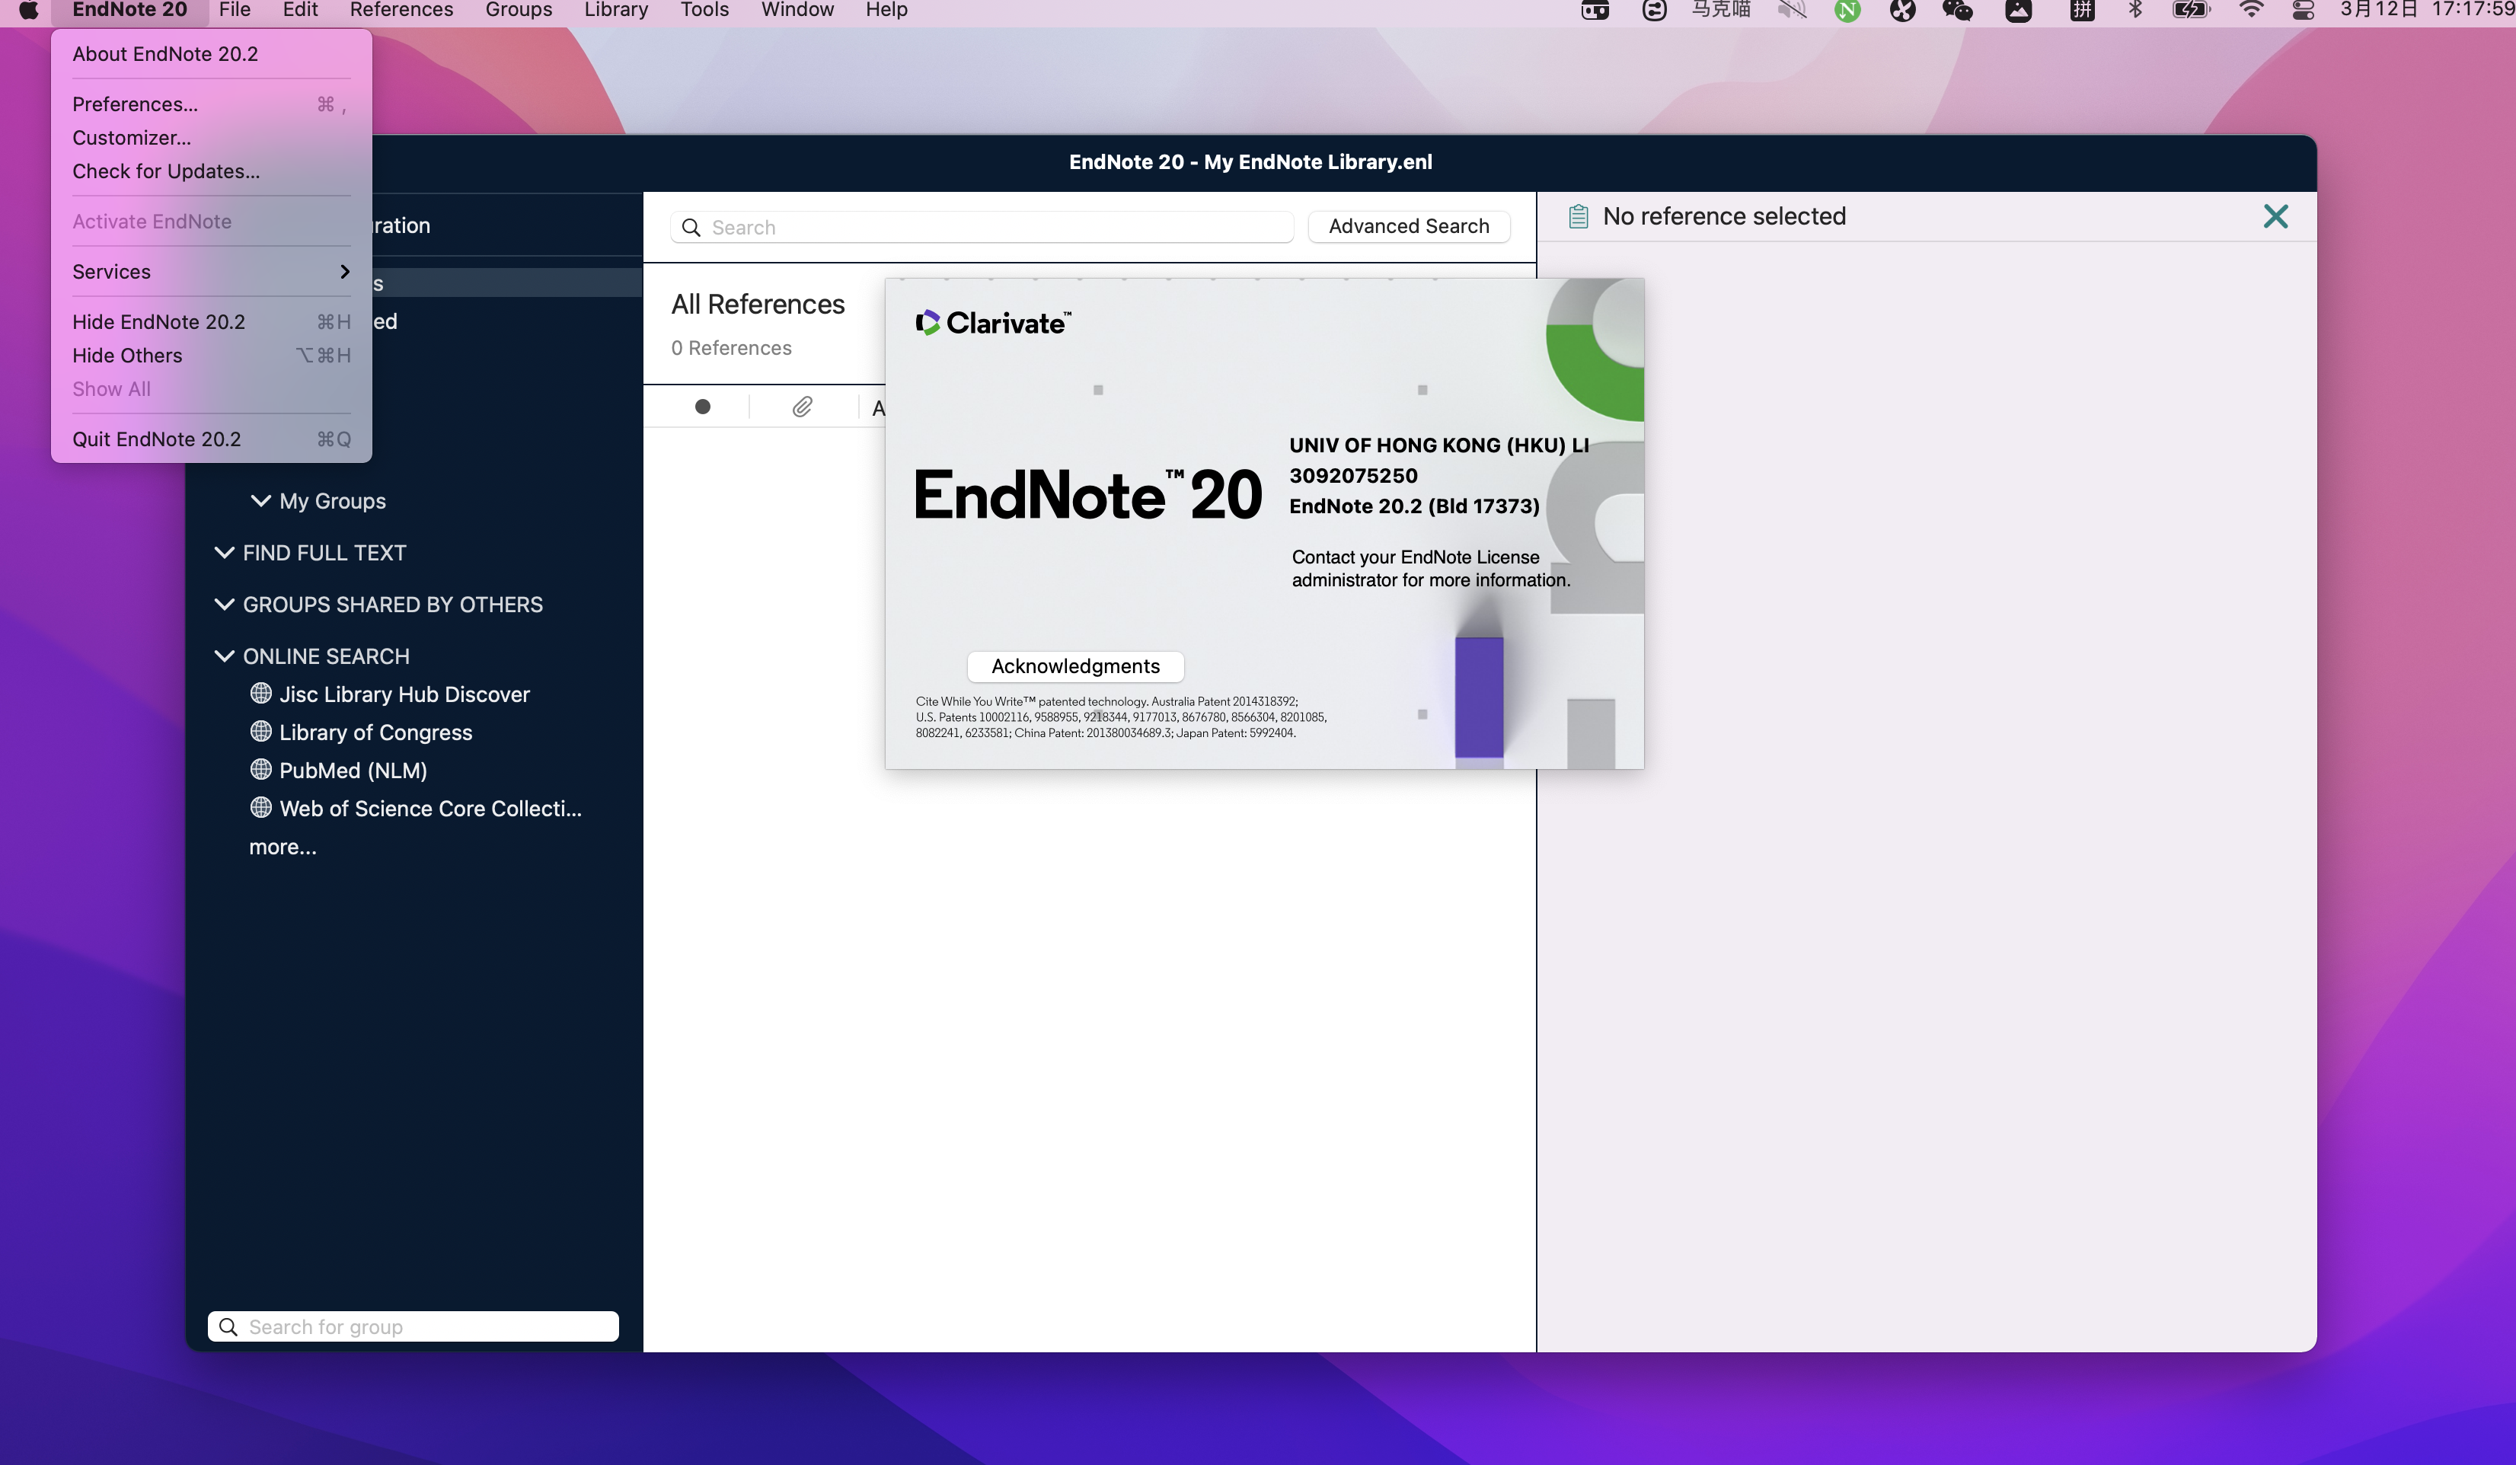Viewport: 2516px width, 1465px height.
Task: Click the more... link under Online Search
Action: [x=283, y=846]
